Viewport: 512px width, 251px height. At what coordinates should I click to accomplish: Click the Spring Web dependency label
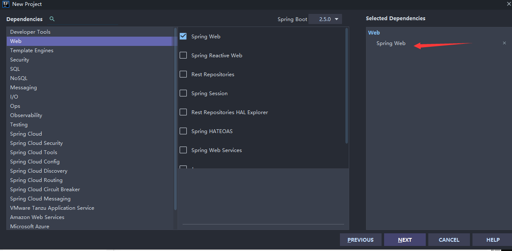point(206,37)
